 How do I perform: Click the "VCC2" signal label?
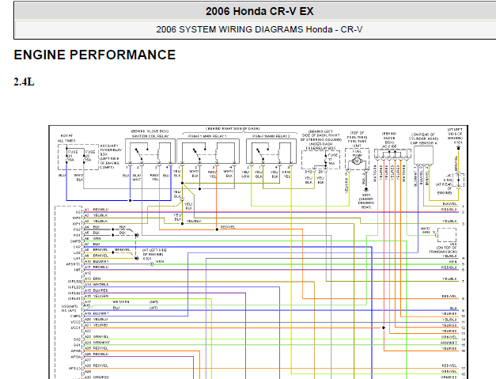pos(77,322)
